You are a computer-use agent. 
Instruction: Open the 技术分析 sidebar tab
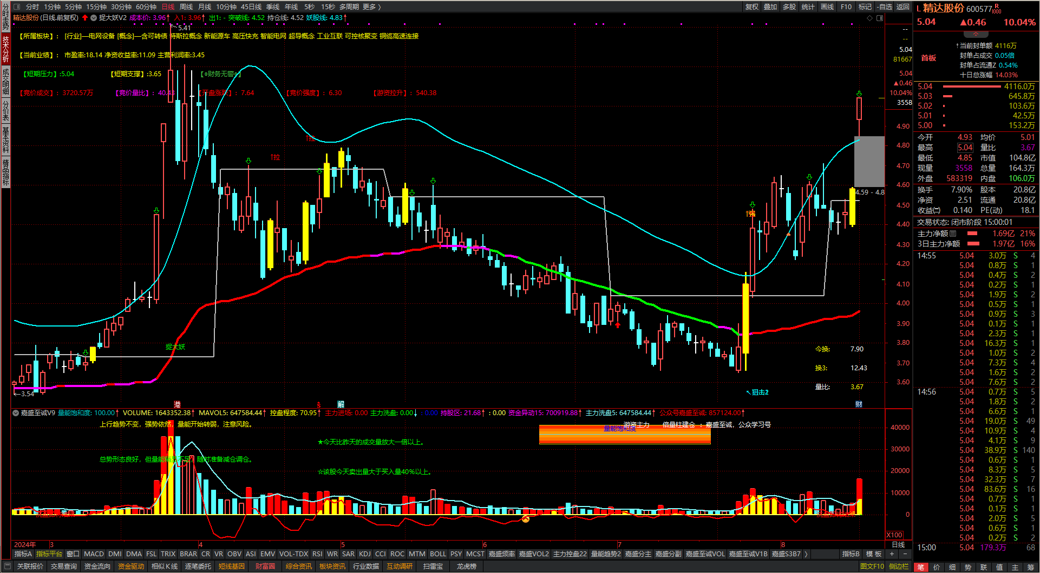[x=5, y=50]
